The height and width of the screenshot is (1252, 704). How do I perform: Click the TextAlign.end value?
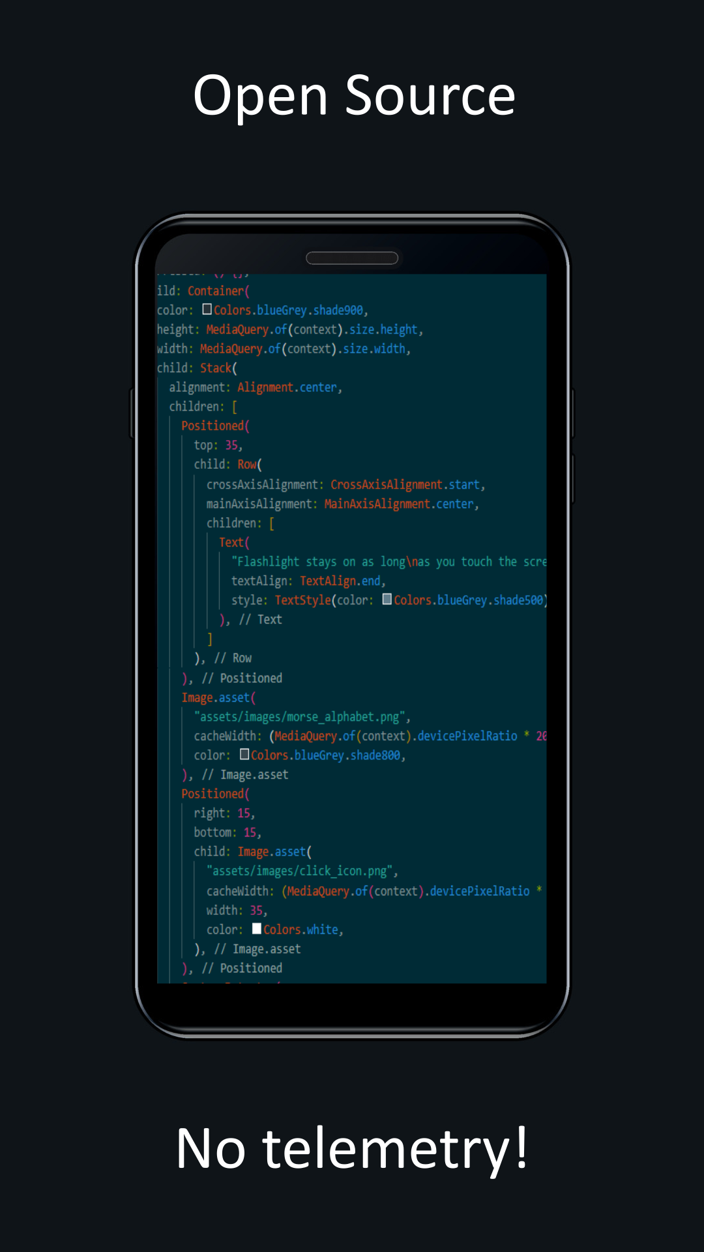coord(340,581)
